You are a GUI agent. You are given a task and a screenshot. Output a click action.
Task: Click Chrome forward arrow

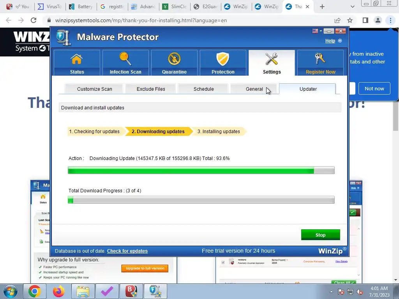pyautogui.click(x=21, y=20)
